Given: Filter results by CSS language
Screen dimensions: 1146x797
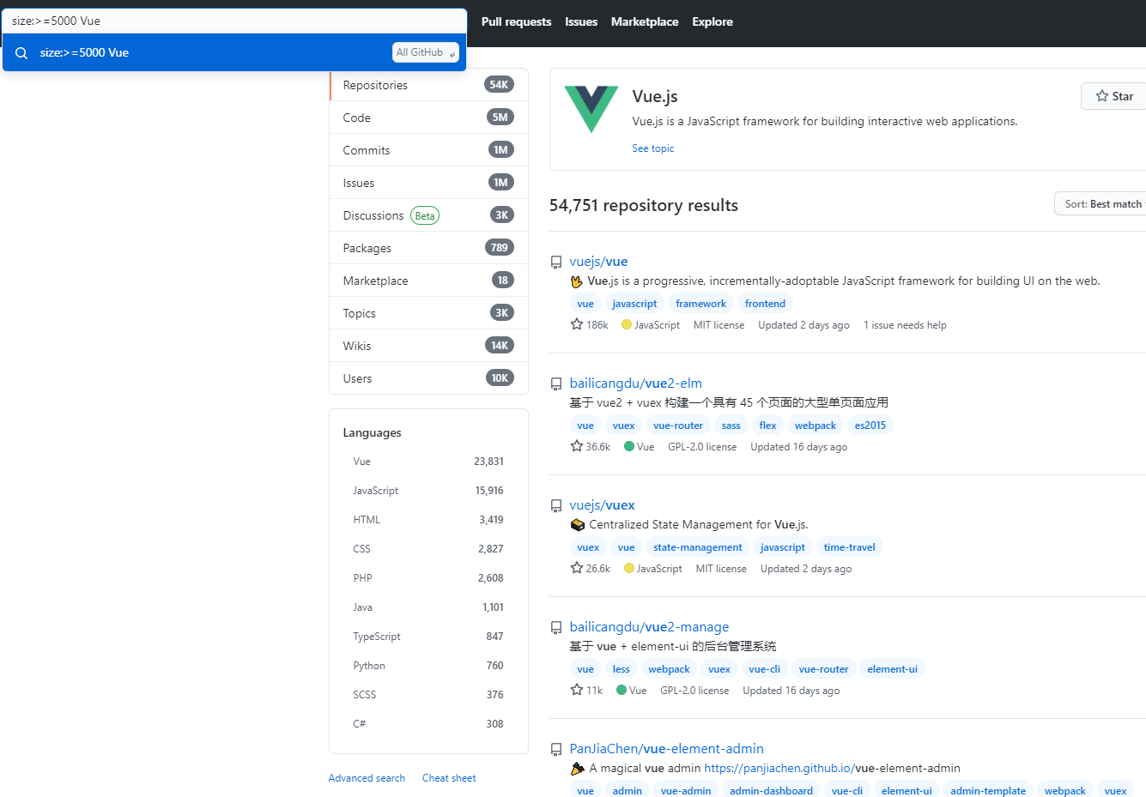Looking at the screenshot, I should [x=428, y=549].
